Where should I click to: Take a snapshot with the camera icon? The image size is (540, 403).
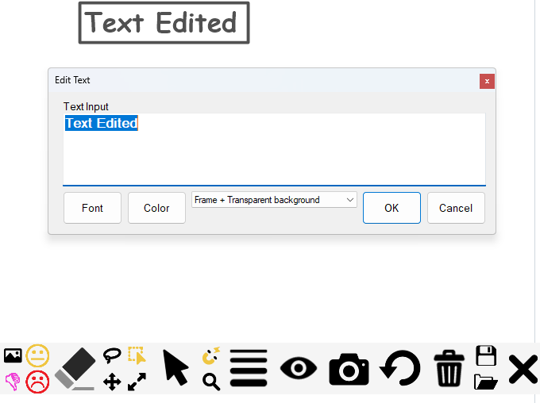(x=349, y=369)
